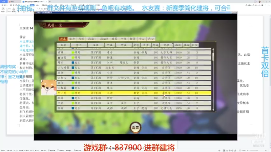271x152 pixels.
Task: Switch to the 阵形 tab
Action: click(81, 39)
